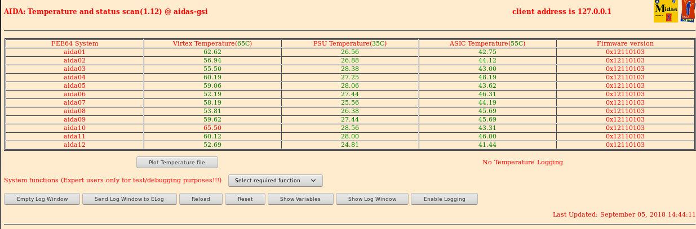Open Show Variables

[x=300, y=199]
